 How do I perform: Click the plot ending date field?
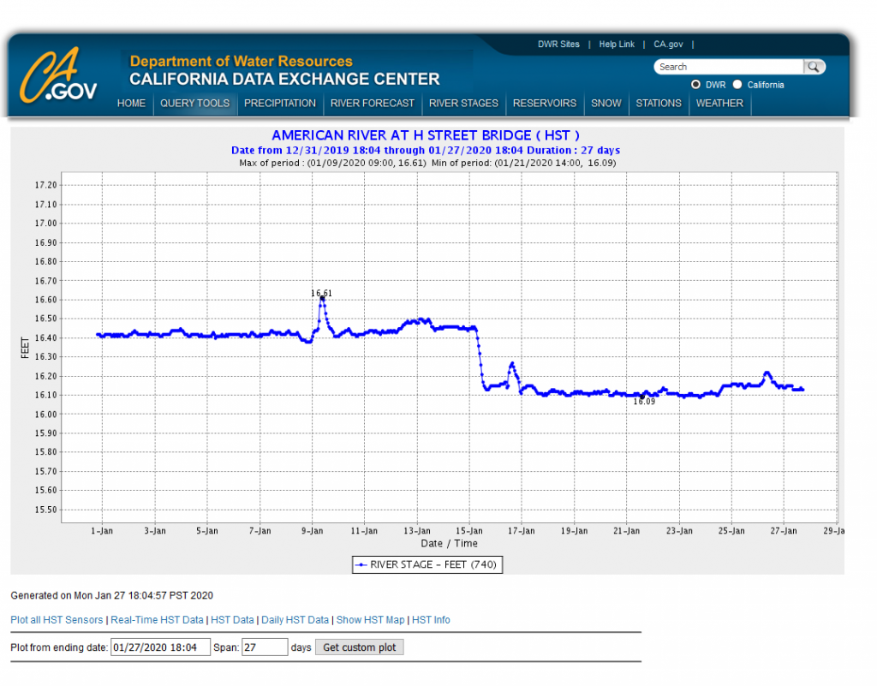pos(160,647)
